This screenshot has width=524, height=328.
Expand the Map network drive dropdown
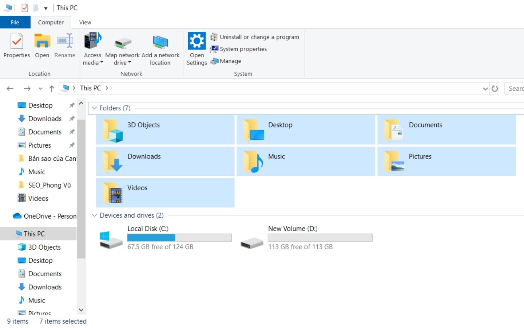tap(130, 62)
